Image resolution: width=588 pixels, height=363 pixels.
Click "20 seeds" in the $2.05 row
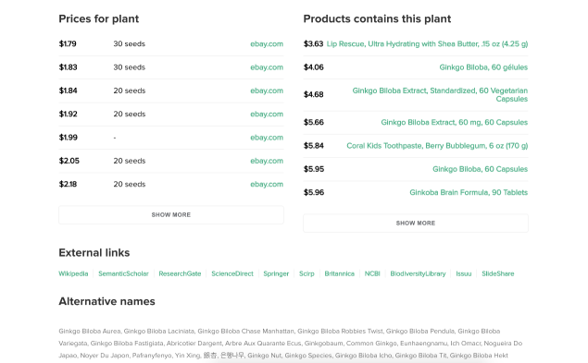click(x=129, y=161)
